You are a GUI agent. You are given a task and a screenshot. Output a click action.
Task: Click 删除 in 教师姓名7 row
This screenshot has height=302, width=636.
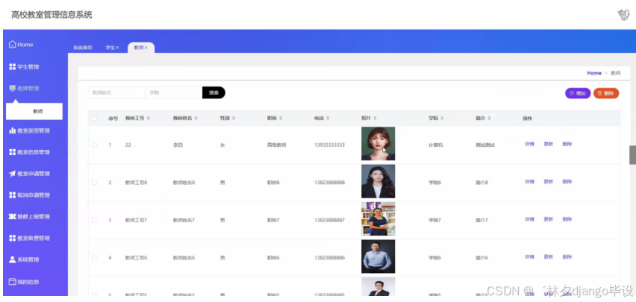(567, 219)
